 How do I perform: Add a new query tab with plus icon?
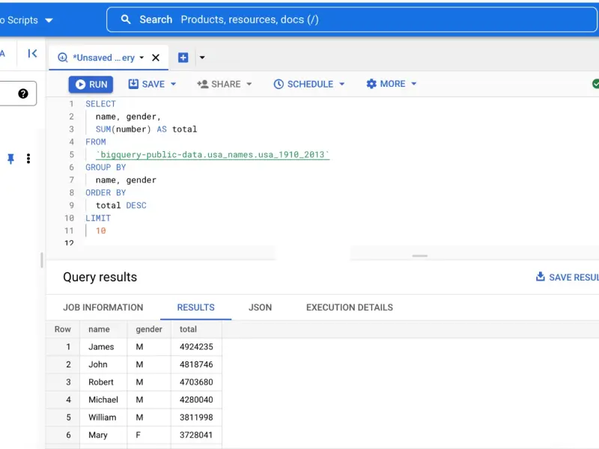click(183, 58)
